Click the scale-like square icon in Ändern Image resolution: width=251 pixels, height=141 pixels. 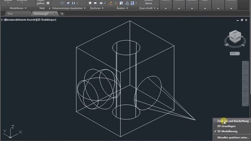(121, 3)
